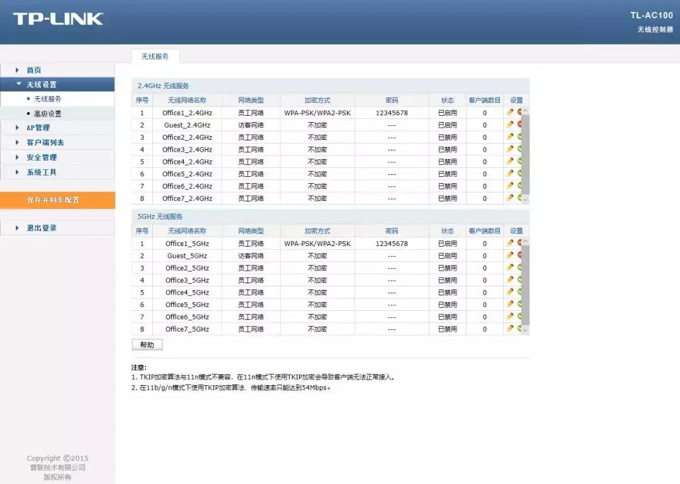Click the edit pencil for Office4_2.4GHz
The image size is (680, 484).
pos(511,162)
